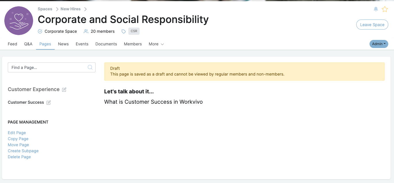Click the Copy Page link

coord(18,139)
